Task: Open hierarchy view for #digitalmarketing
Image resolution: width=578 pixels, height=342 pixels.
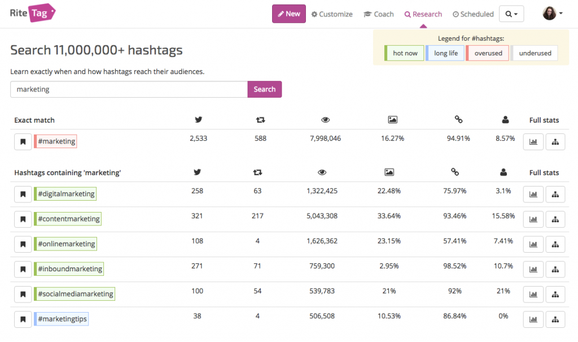Action: pyautogui.click(x=555, y=194)
